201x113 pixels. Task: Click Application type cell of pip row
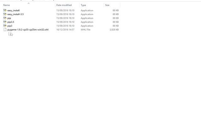[87, 18]
